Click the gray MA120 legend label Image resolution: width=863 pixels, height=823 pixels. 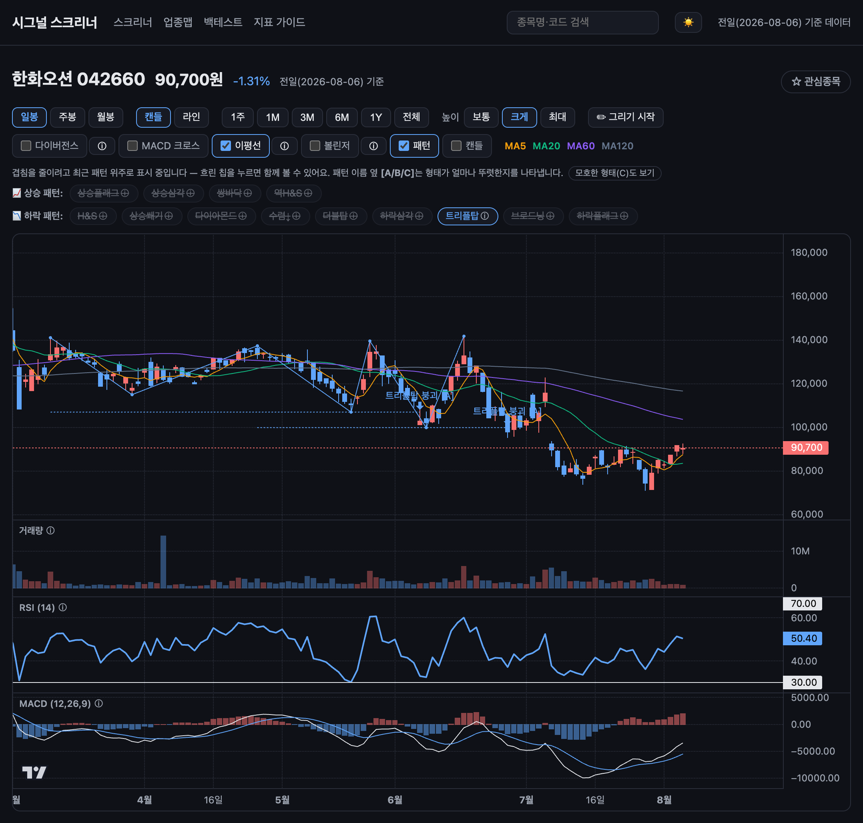pos(617,146)
